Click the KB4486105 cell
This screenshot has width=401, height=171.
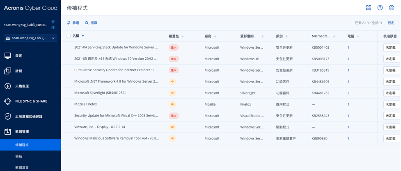[x=321, y=81]
